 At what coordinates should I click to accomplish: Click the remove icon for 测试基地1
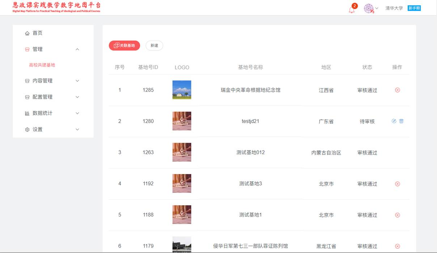[397, 215]
